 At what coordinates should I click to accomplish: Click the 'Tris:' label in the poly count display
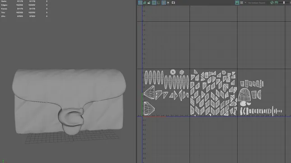pyautogui.click(x=3, y=13)
